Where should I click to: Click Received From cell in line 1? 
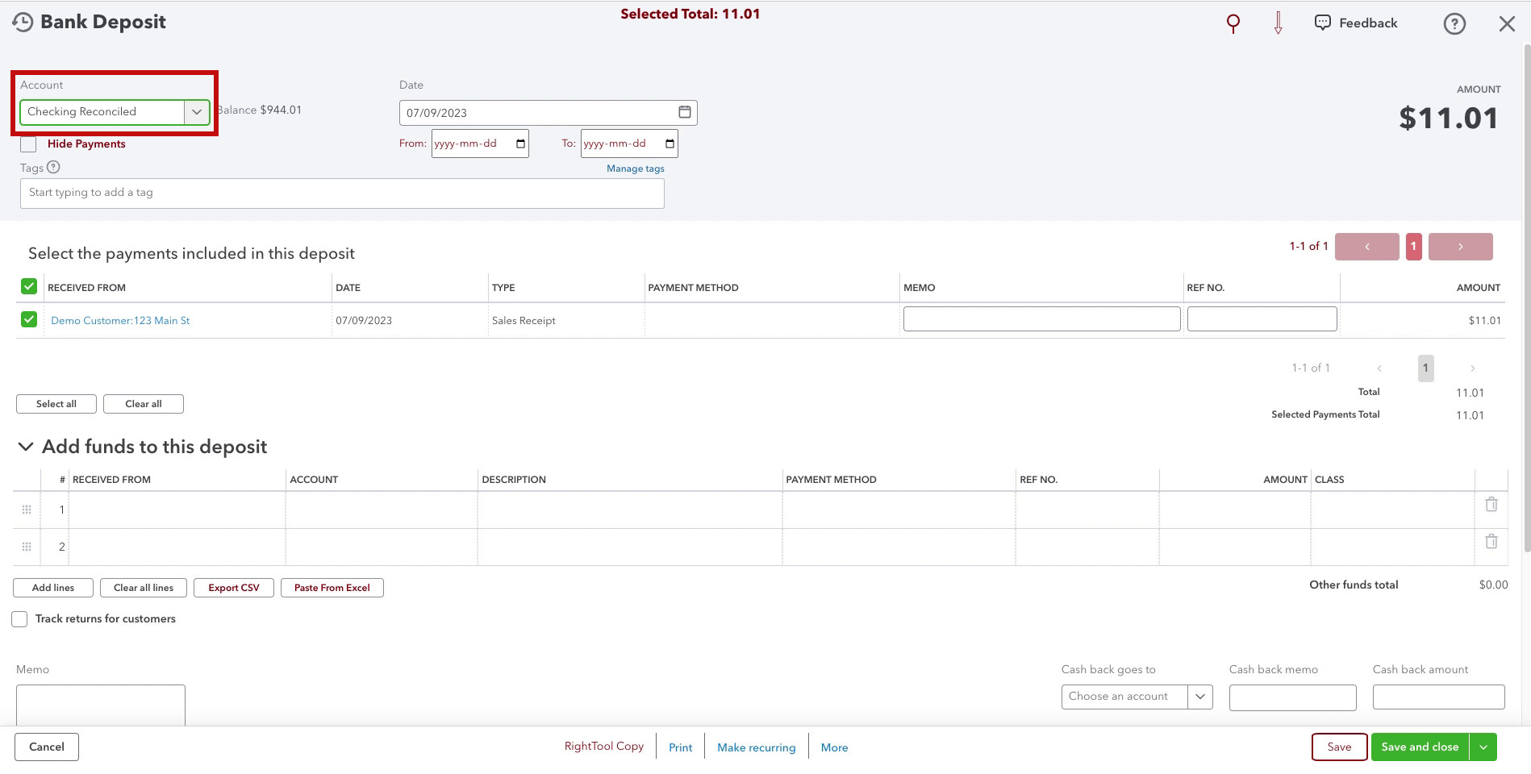[x=177, y=510]
